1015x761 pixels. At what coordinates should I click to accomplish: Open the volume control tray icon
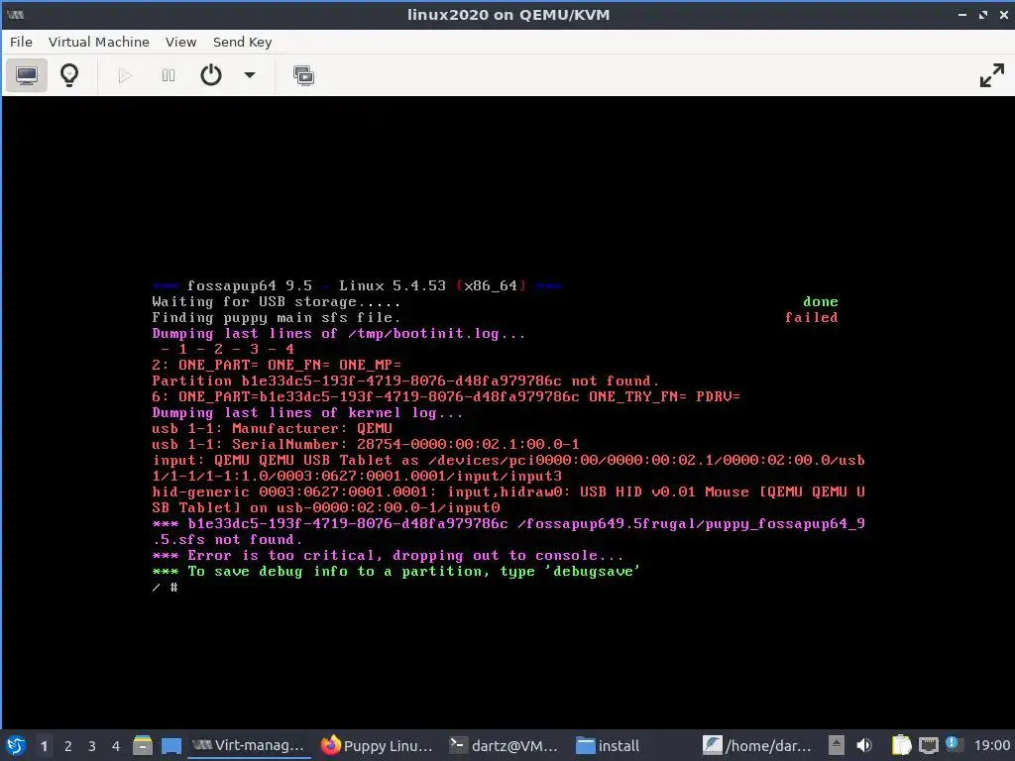(864, 745)
